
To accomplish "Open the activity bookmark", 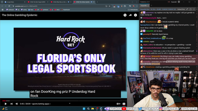I will coord(24,10).
